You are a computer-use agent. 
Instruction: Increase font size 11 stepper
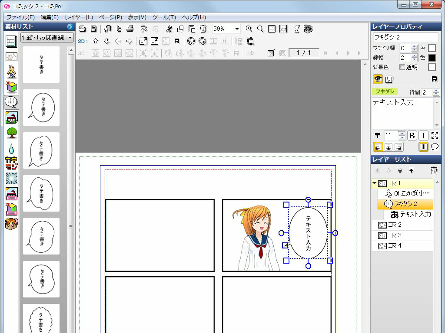[402, 134]
